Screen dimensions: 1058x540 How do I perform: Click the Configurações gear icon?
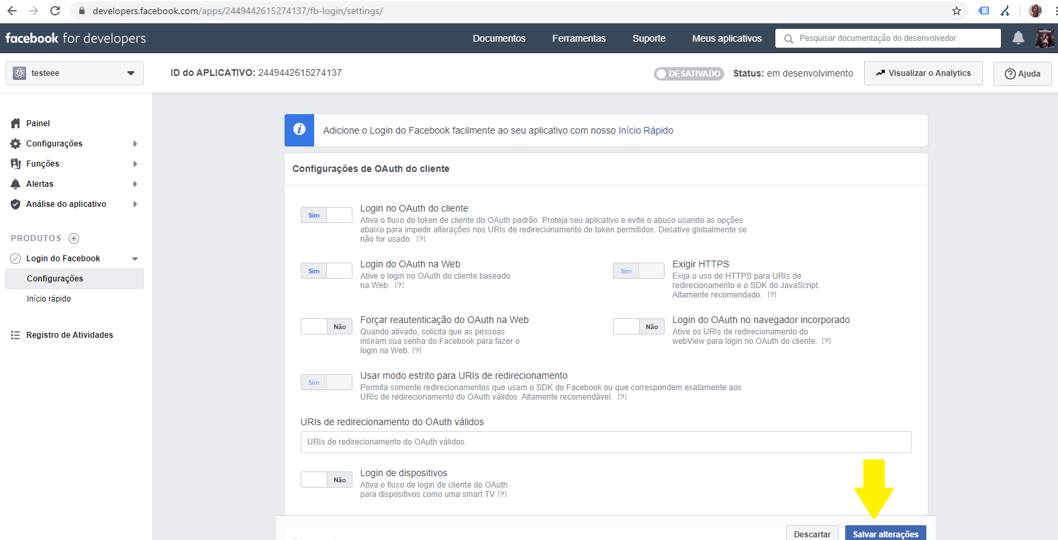(15, 144)
